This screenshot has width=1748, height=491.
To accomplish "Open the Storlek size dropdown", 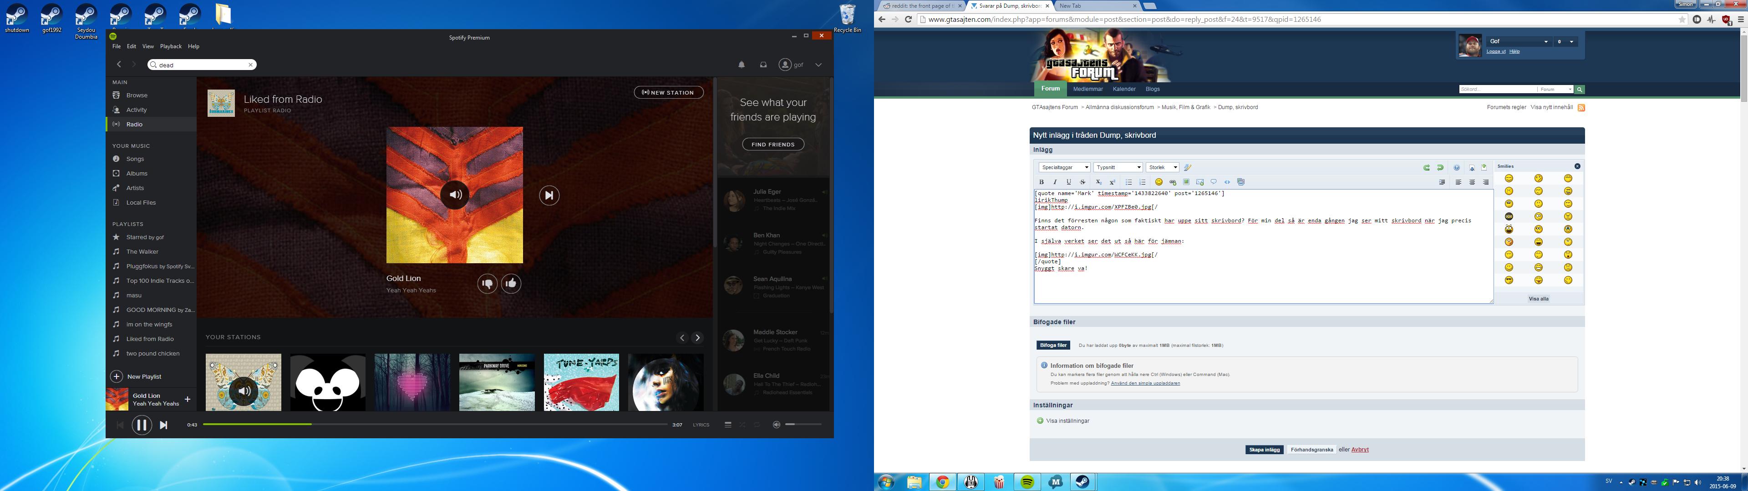I will coord(1163,167).
